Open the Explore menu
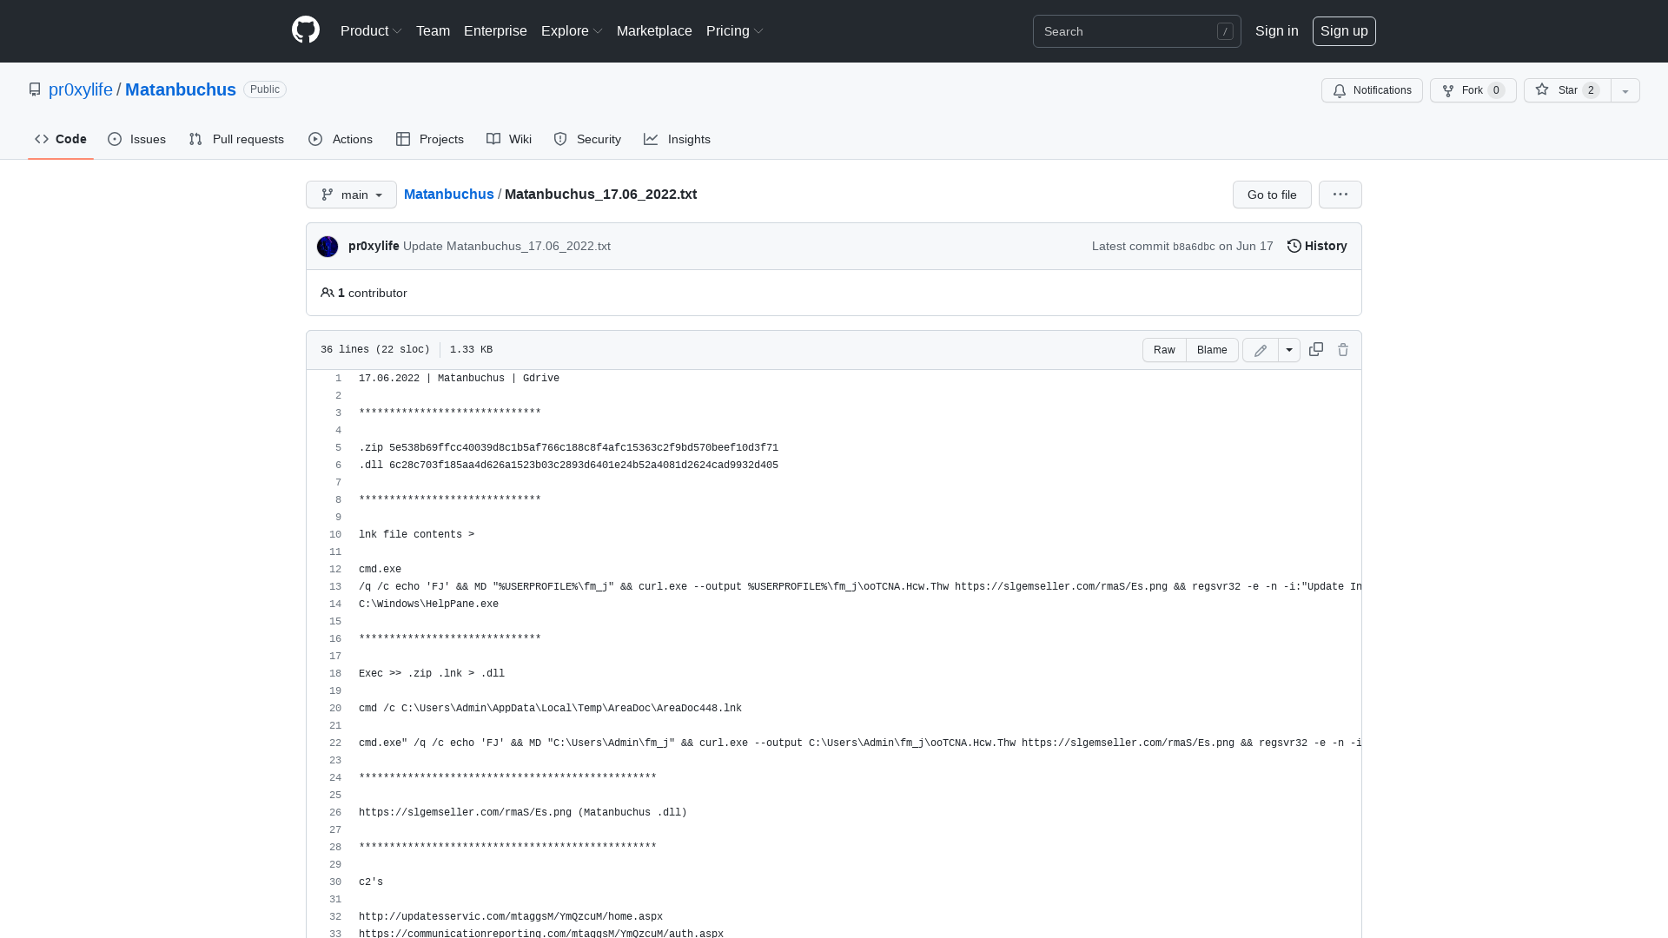 (x=571, y=30)
